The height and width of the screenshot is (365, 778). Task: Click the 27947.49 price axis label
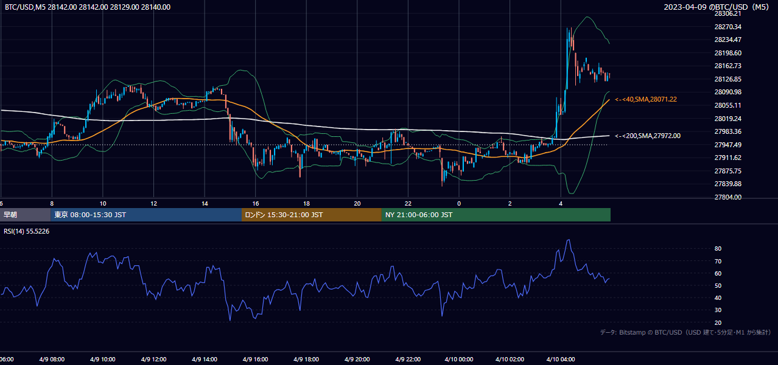(727, 145)
